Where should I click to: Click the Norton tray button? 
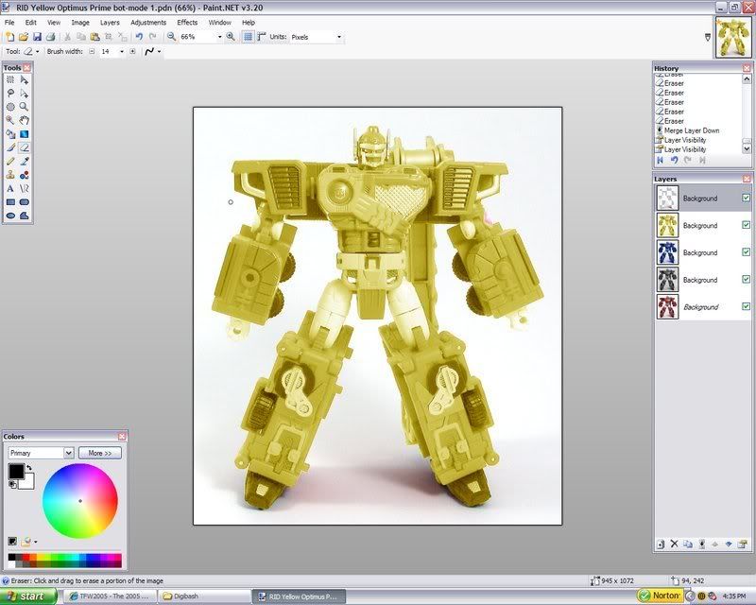point(660,596)
